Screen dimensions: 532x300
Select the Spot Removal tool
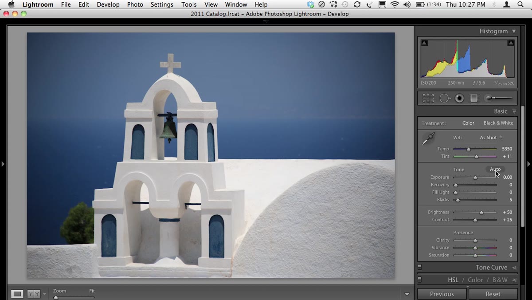[x=445, y=99]
